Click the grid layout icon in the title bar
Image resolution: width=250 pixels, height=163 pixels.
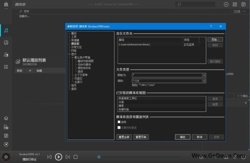pos(235,4)
